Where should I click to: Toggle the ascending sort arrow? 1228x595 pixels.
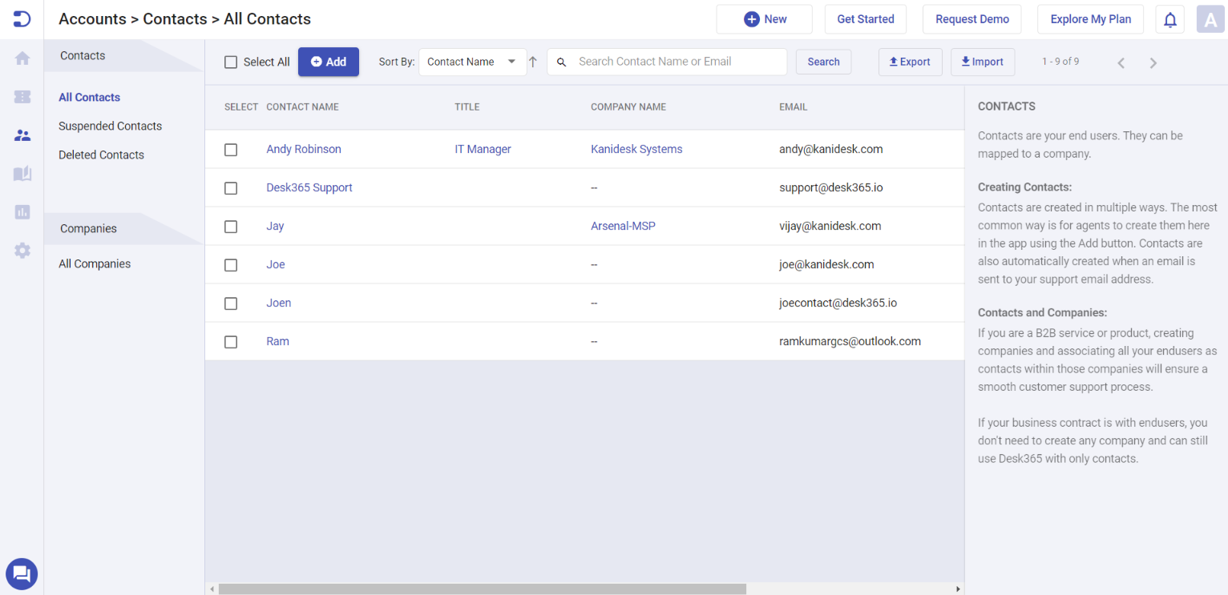tap(532, 61)
